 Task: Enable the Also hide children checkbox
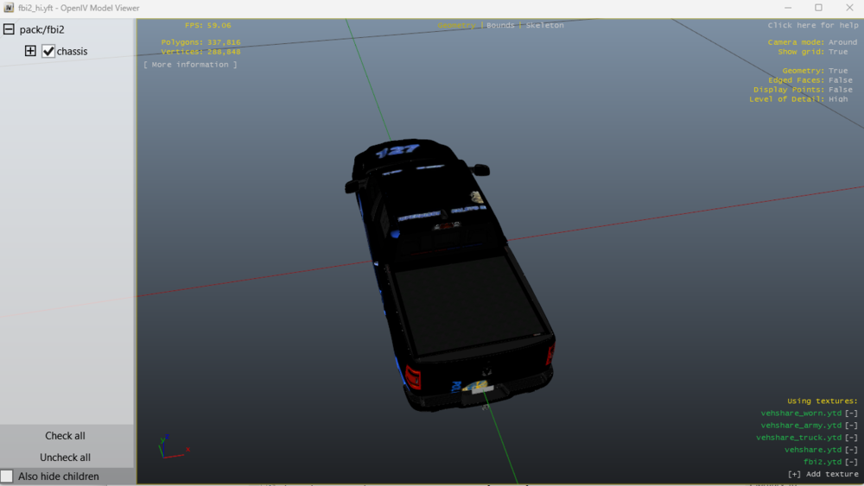(7, 477)
